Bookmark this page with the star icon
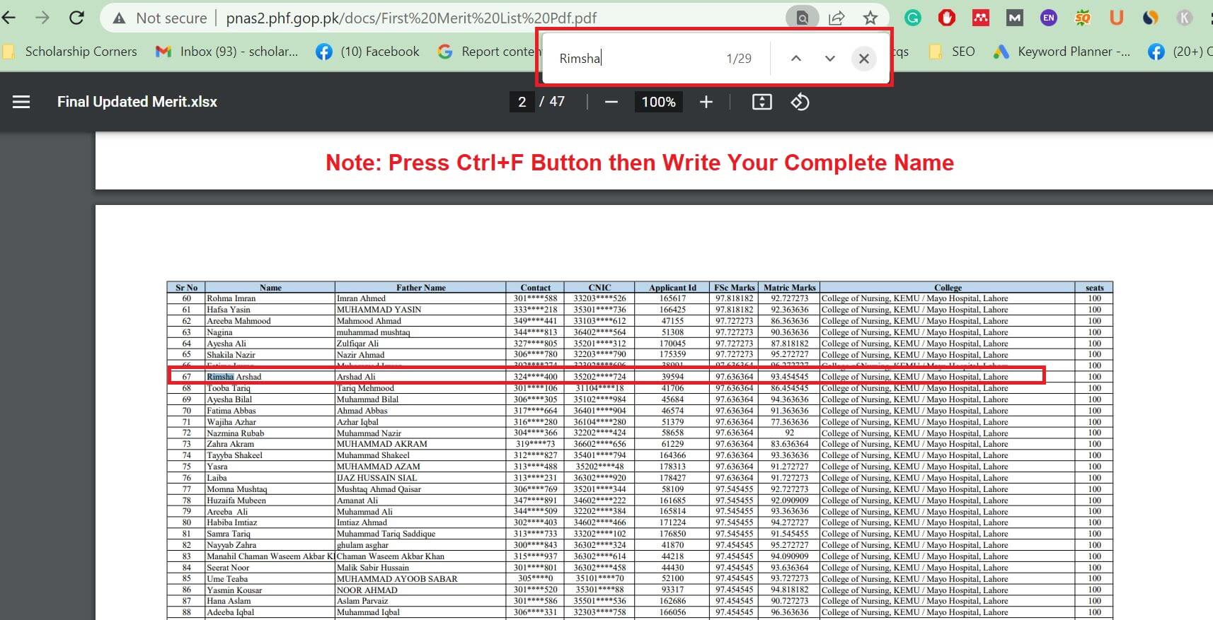Viewport: 1213px width, 620px height. pyautogui.click(x=870, y=18)
